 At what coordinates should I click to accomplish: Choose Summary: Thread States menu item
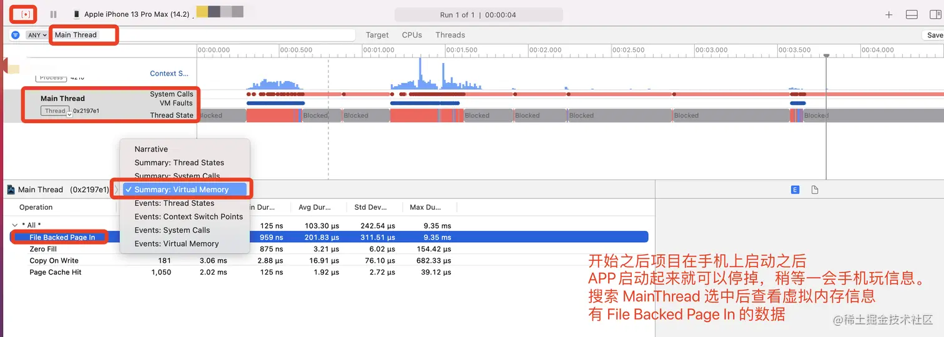pyautogui.click(x=185, y=162)
